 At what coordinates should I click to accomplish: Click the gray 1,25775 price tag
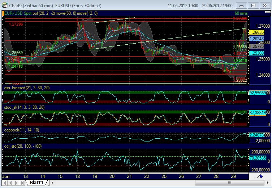tap(256, 46)
